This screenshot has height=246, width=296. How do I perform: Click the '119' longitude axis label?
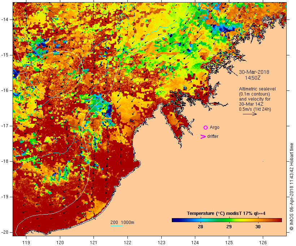click(x=26, y=242)
